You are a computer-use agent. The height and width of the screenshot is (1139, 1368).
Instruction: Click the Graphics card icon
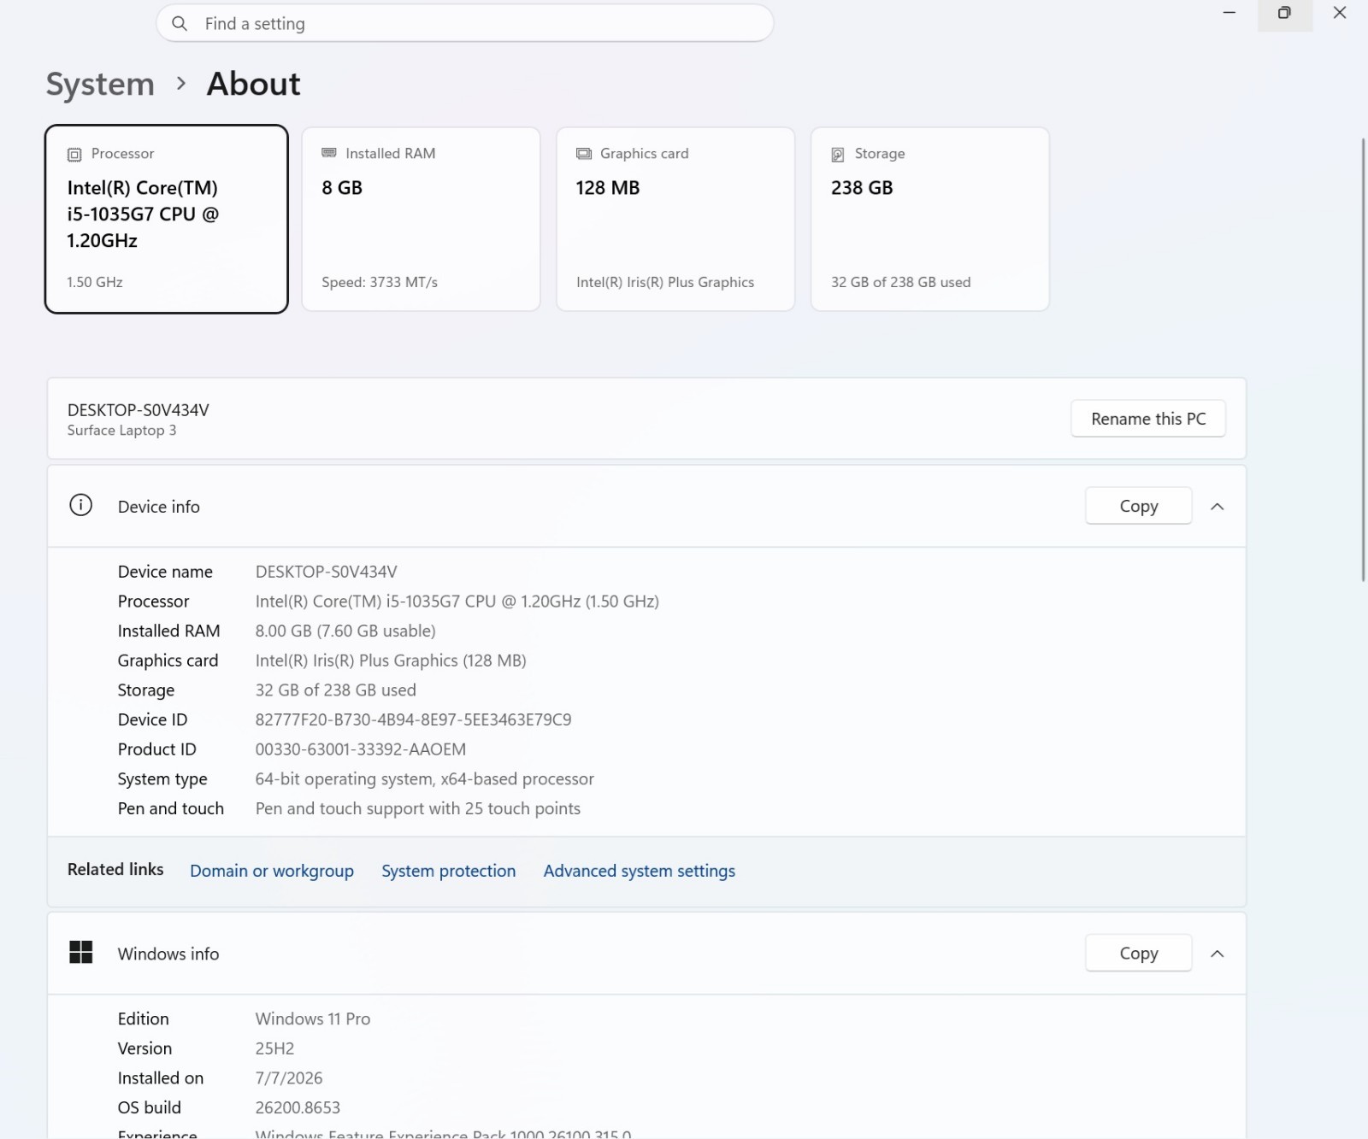coord(584,154)
